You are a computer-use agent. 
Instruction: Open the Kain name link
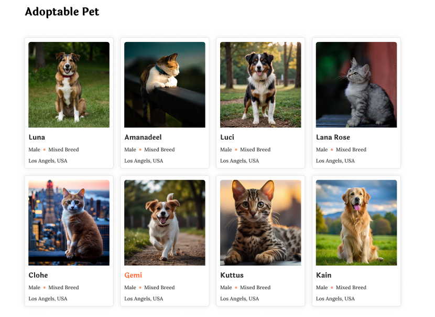point(323,276)
